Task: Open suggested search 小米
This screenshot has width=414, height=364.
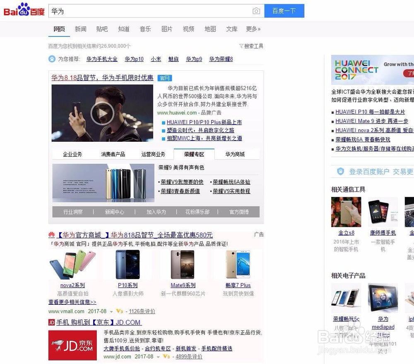Action: point(156,59)
